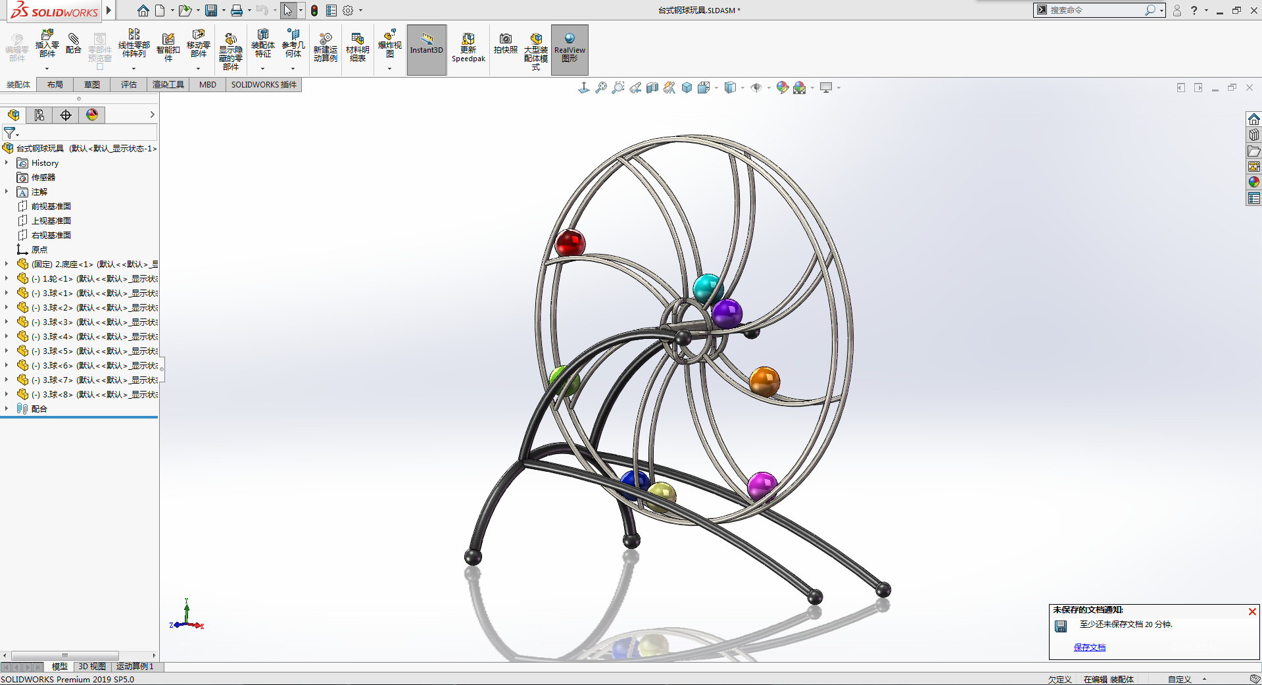The width and height of the screenshot is (1262, 685).
Task: Toggle RealView Graphics (RealView 图形)
Action: (570, 50)
